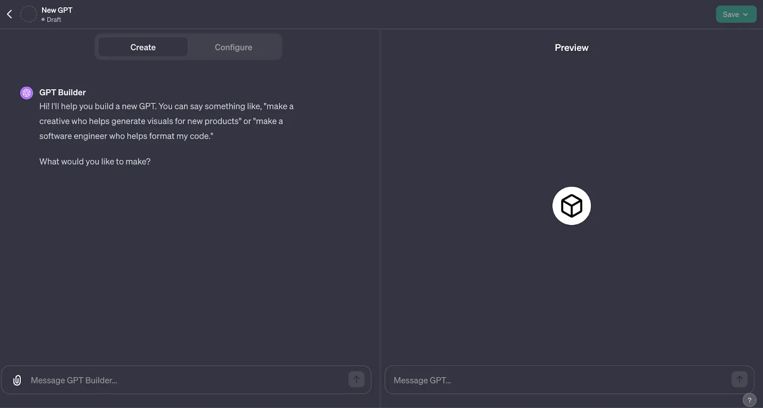Screen dimensions: 763x408
Task: Go back using the left arrow icon
Action: [10, 14]
